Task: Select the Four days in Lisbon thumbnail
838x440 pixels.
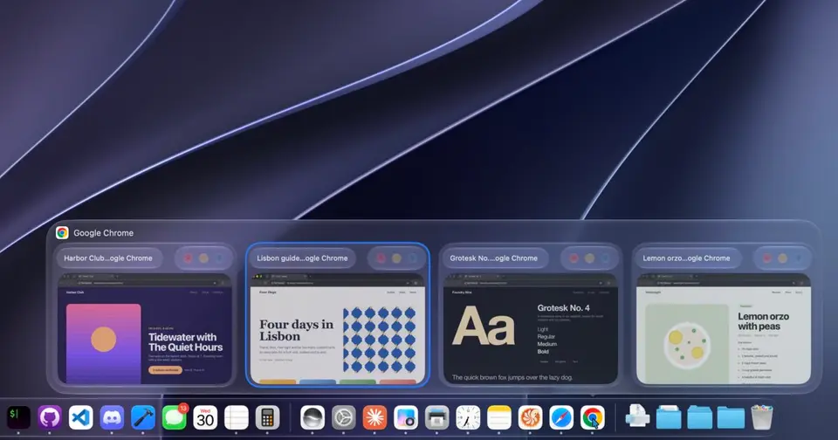Action: [x=338, y=329]
